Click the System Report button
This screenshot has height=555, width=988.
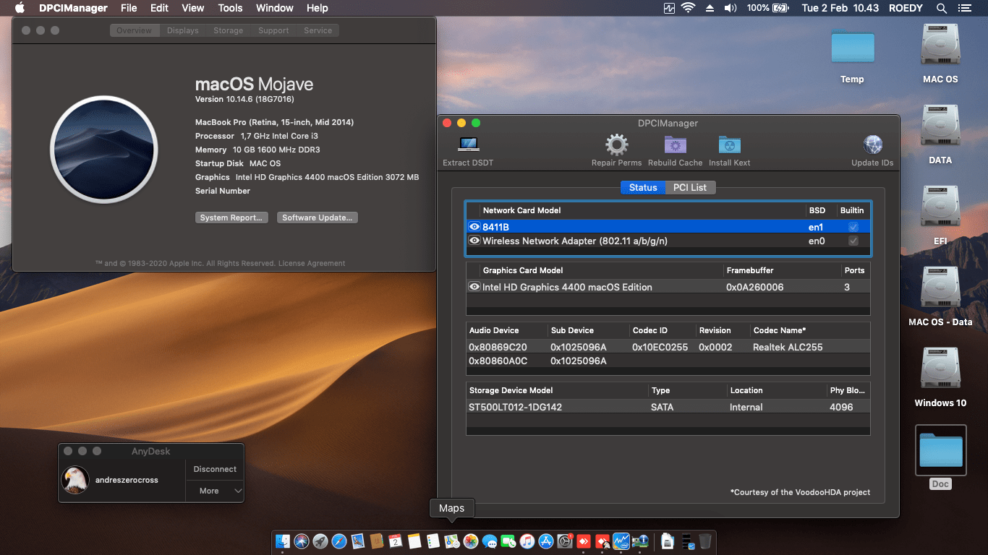pyautogui.click(x=231, y=217)
